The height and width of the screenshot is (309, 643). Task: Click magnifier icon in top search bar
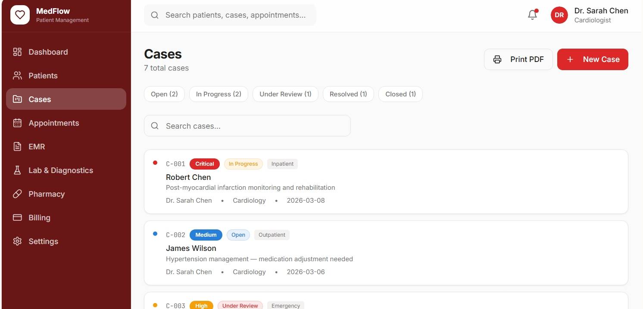coord(155,15)
